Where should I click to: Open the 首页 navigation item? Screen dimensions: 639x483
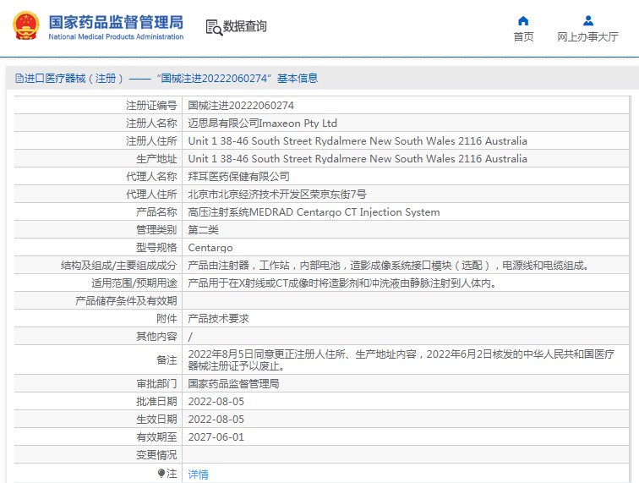pyautogui.click(x=523, y=37)
